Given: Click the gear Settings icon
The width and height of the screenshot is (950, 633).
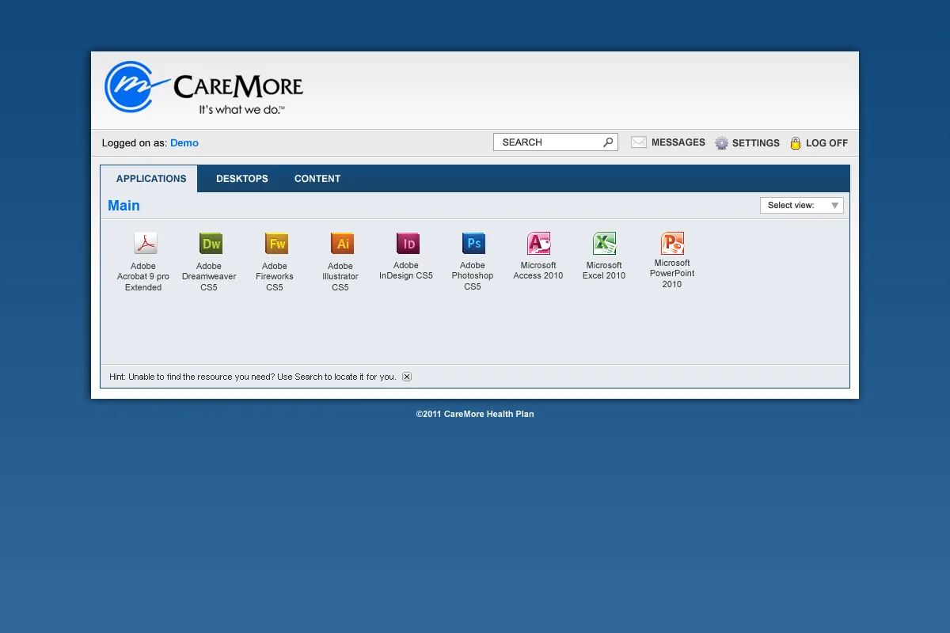Looking at the screenshot, I should (721, 143).
